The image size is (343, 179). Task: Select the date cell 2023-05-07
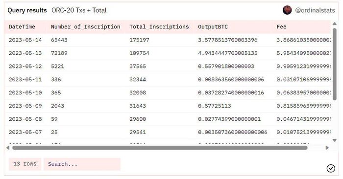(25, 132)
